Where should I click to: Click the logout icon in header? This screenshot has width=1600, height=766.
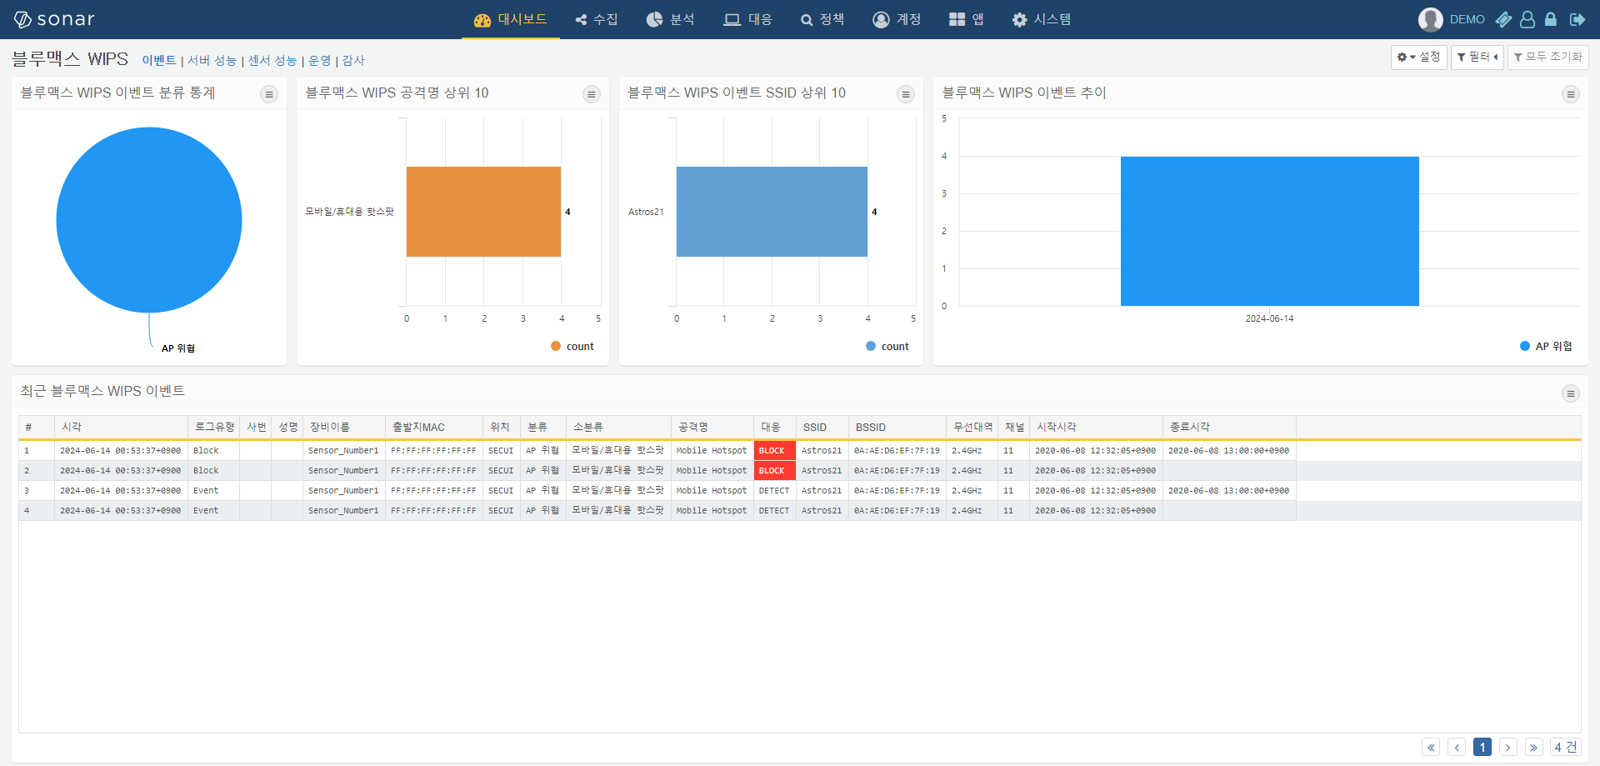click(x=1577, y=19)
